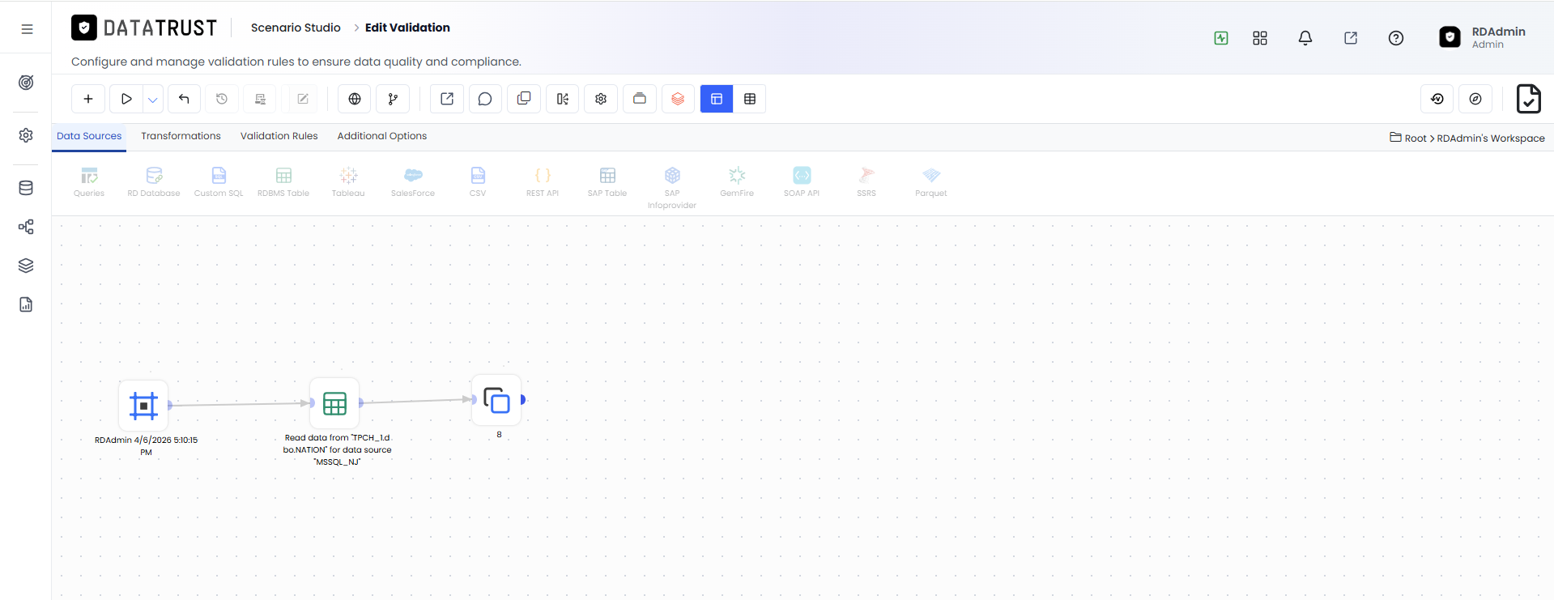Click the git branch toolbar icon
The width and height of the screenshot is (1554, 600).
pyautogui.click(x=393, y=99)
